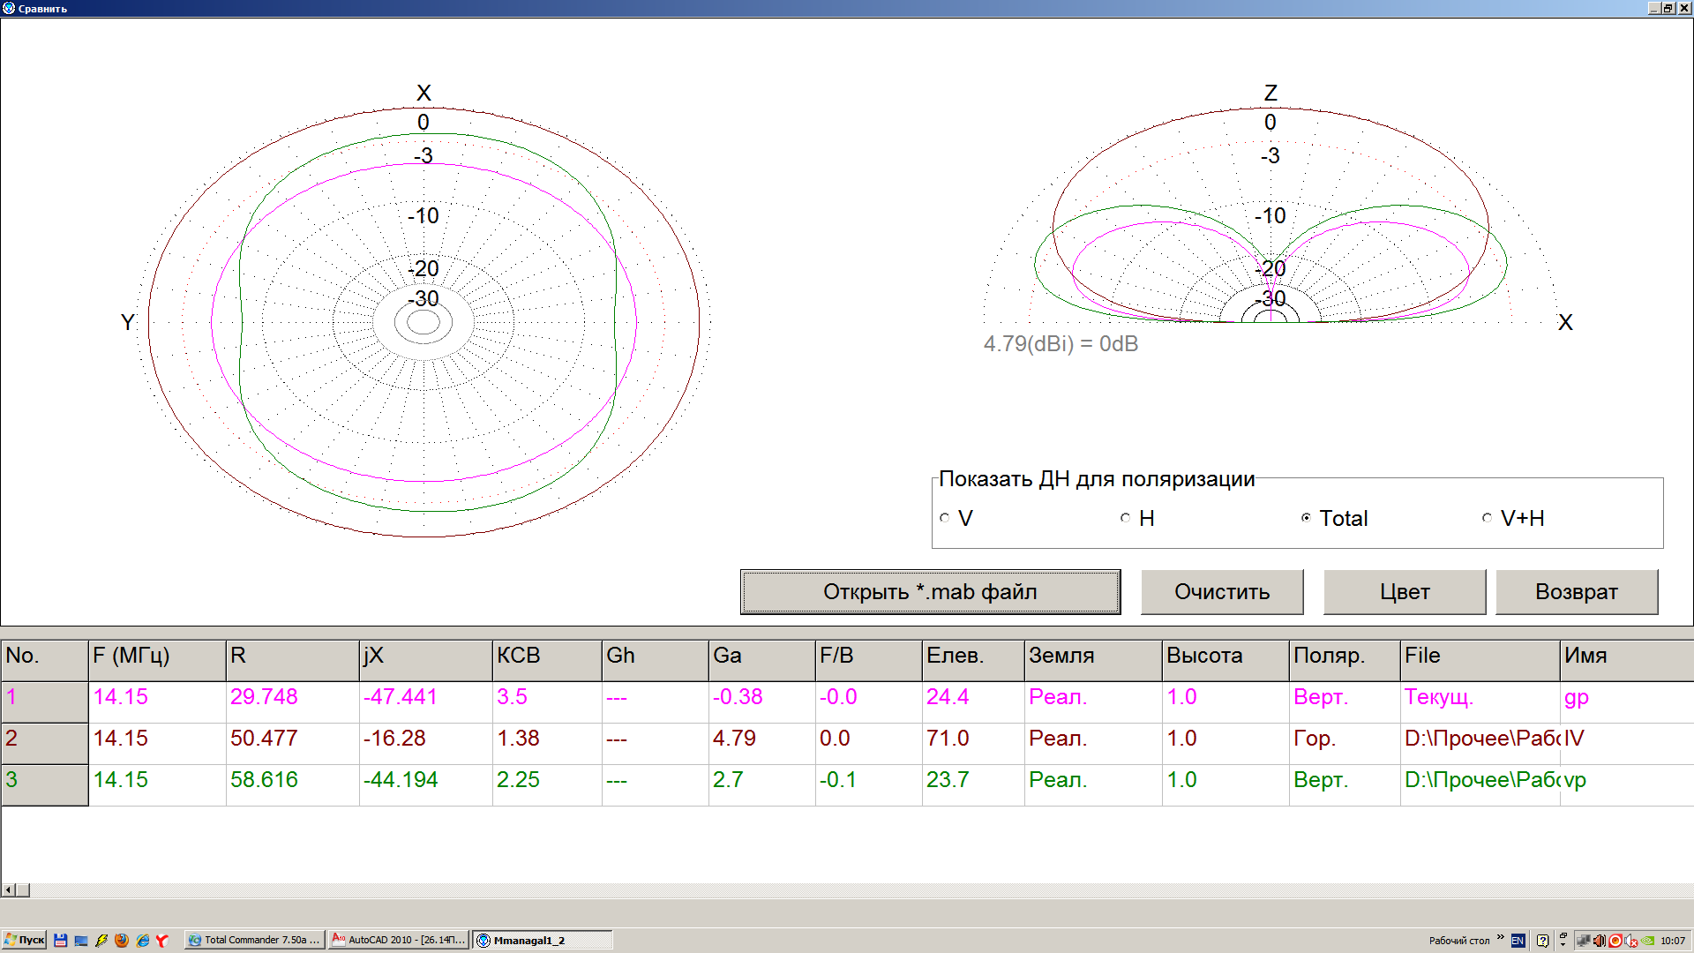Open Internet Explorer from quick launch
The width and height of the screenshot is (1694, 953).
142,941
